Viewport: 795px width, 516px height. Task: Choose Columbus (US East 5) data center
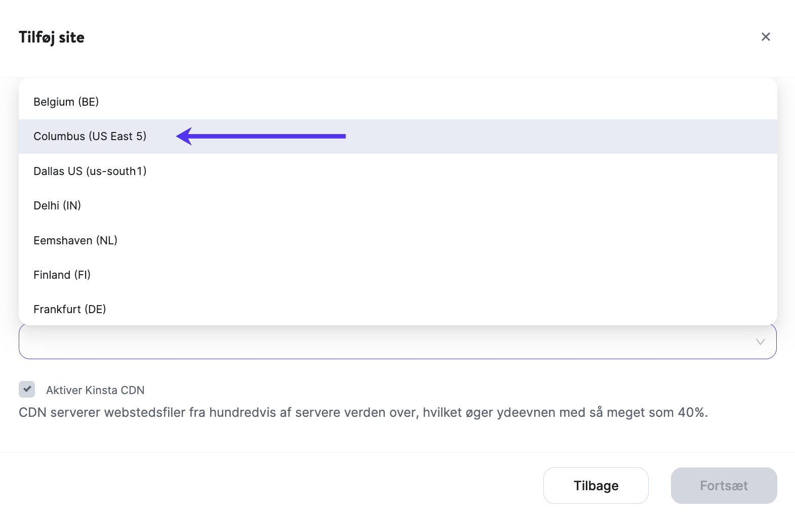[90, 137]
